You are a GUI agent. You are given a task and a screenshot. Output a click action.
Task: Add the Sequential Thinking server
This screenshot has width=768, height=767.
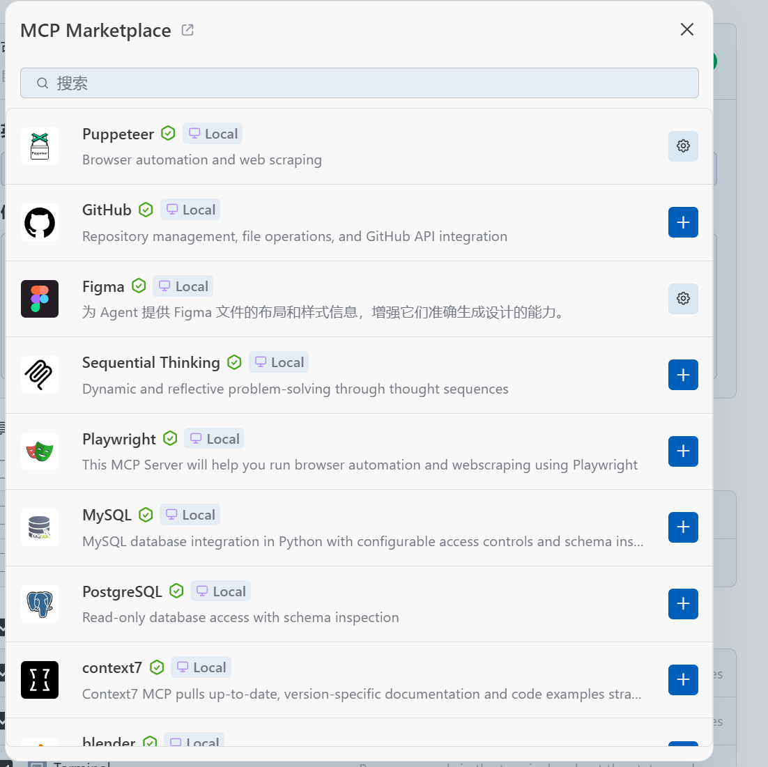(x=683, y=375)
